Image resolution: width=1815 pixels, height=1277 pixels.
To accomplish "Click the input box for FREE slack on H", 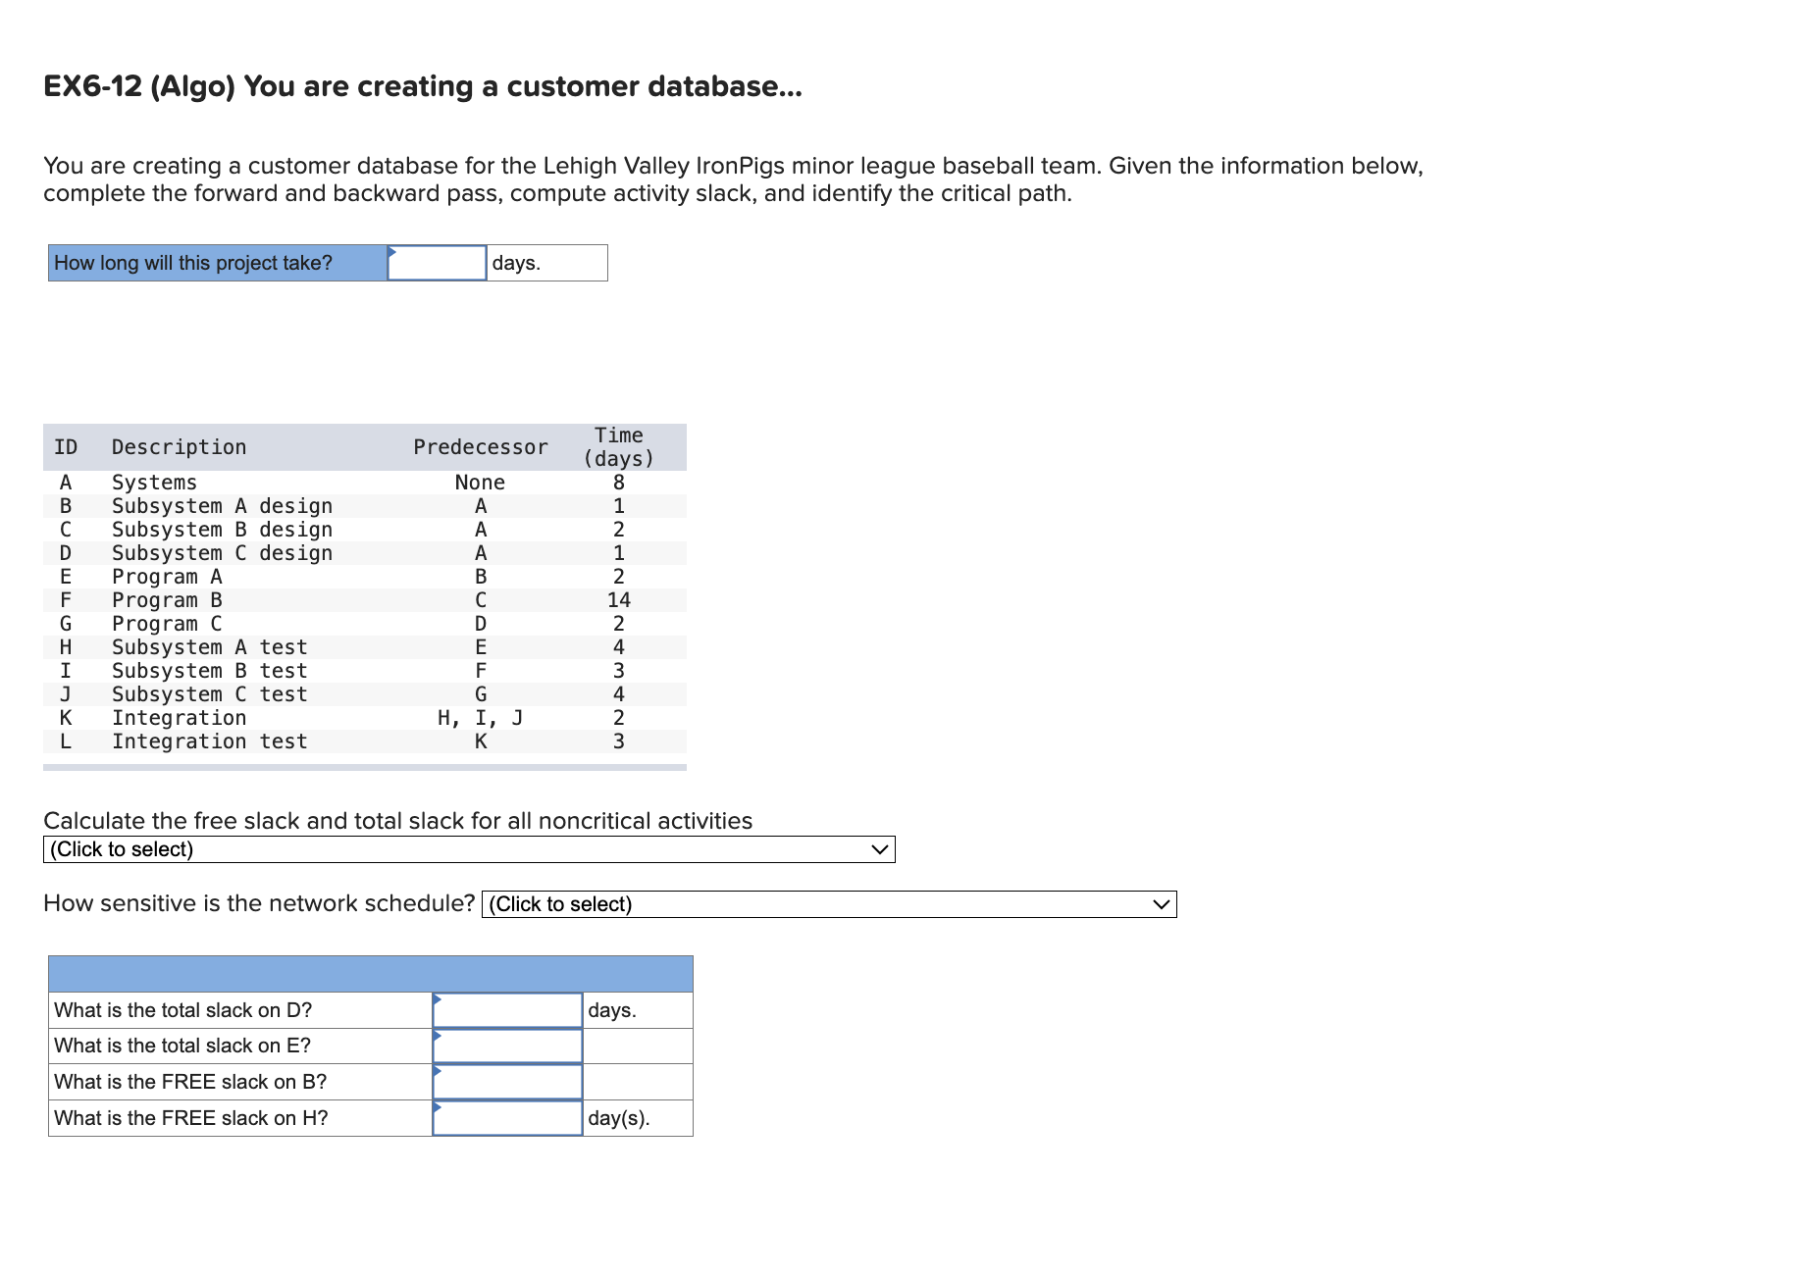I will 506,1118.
